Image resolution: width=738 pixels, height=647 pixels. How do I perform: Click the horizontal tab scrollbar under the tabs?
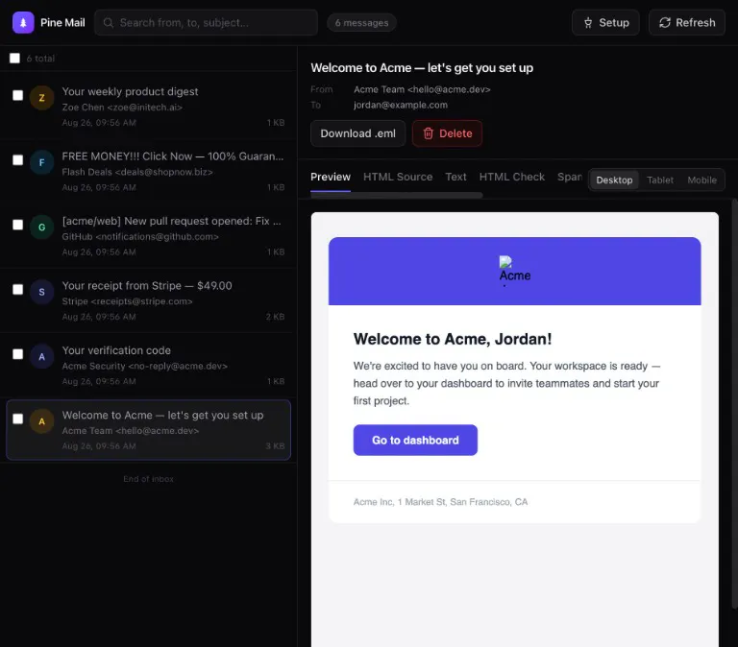[x=396, y=195]
